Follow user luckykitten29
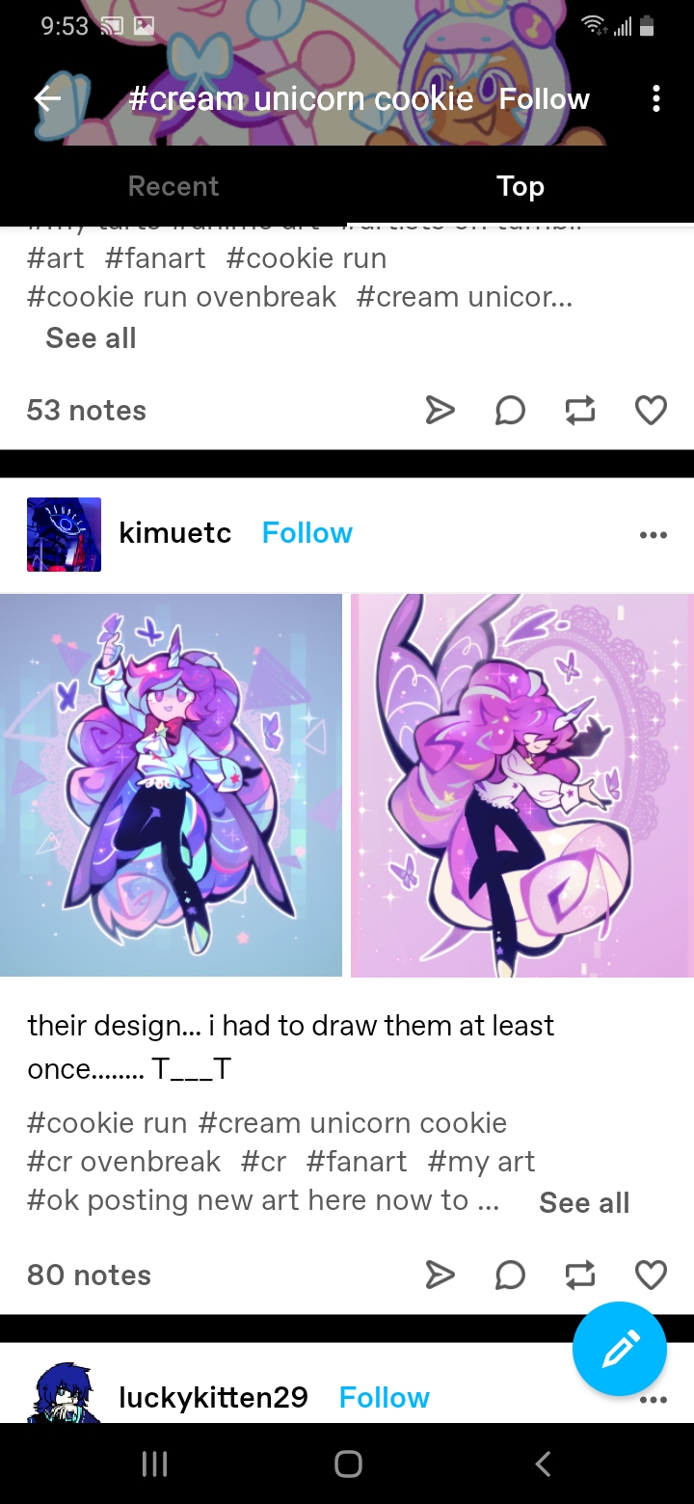This screenshot has width=694, height=1504. (x=385, y=1398)
